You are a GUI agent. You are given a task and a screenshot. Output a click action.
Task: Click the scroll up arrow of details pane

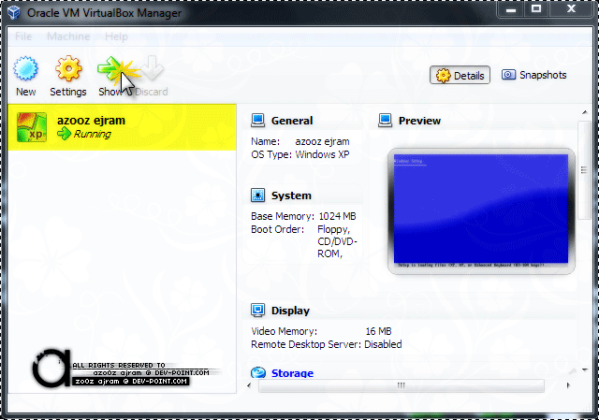(x=584, y=112)
